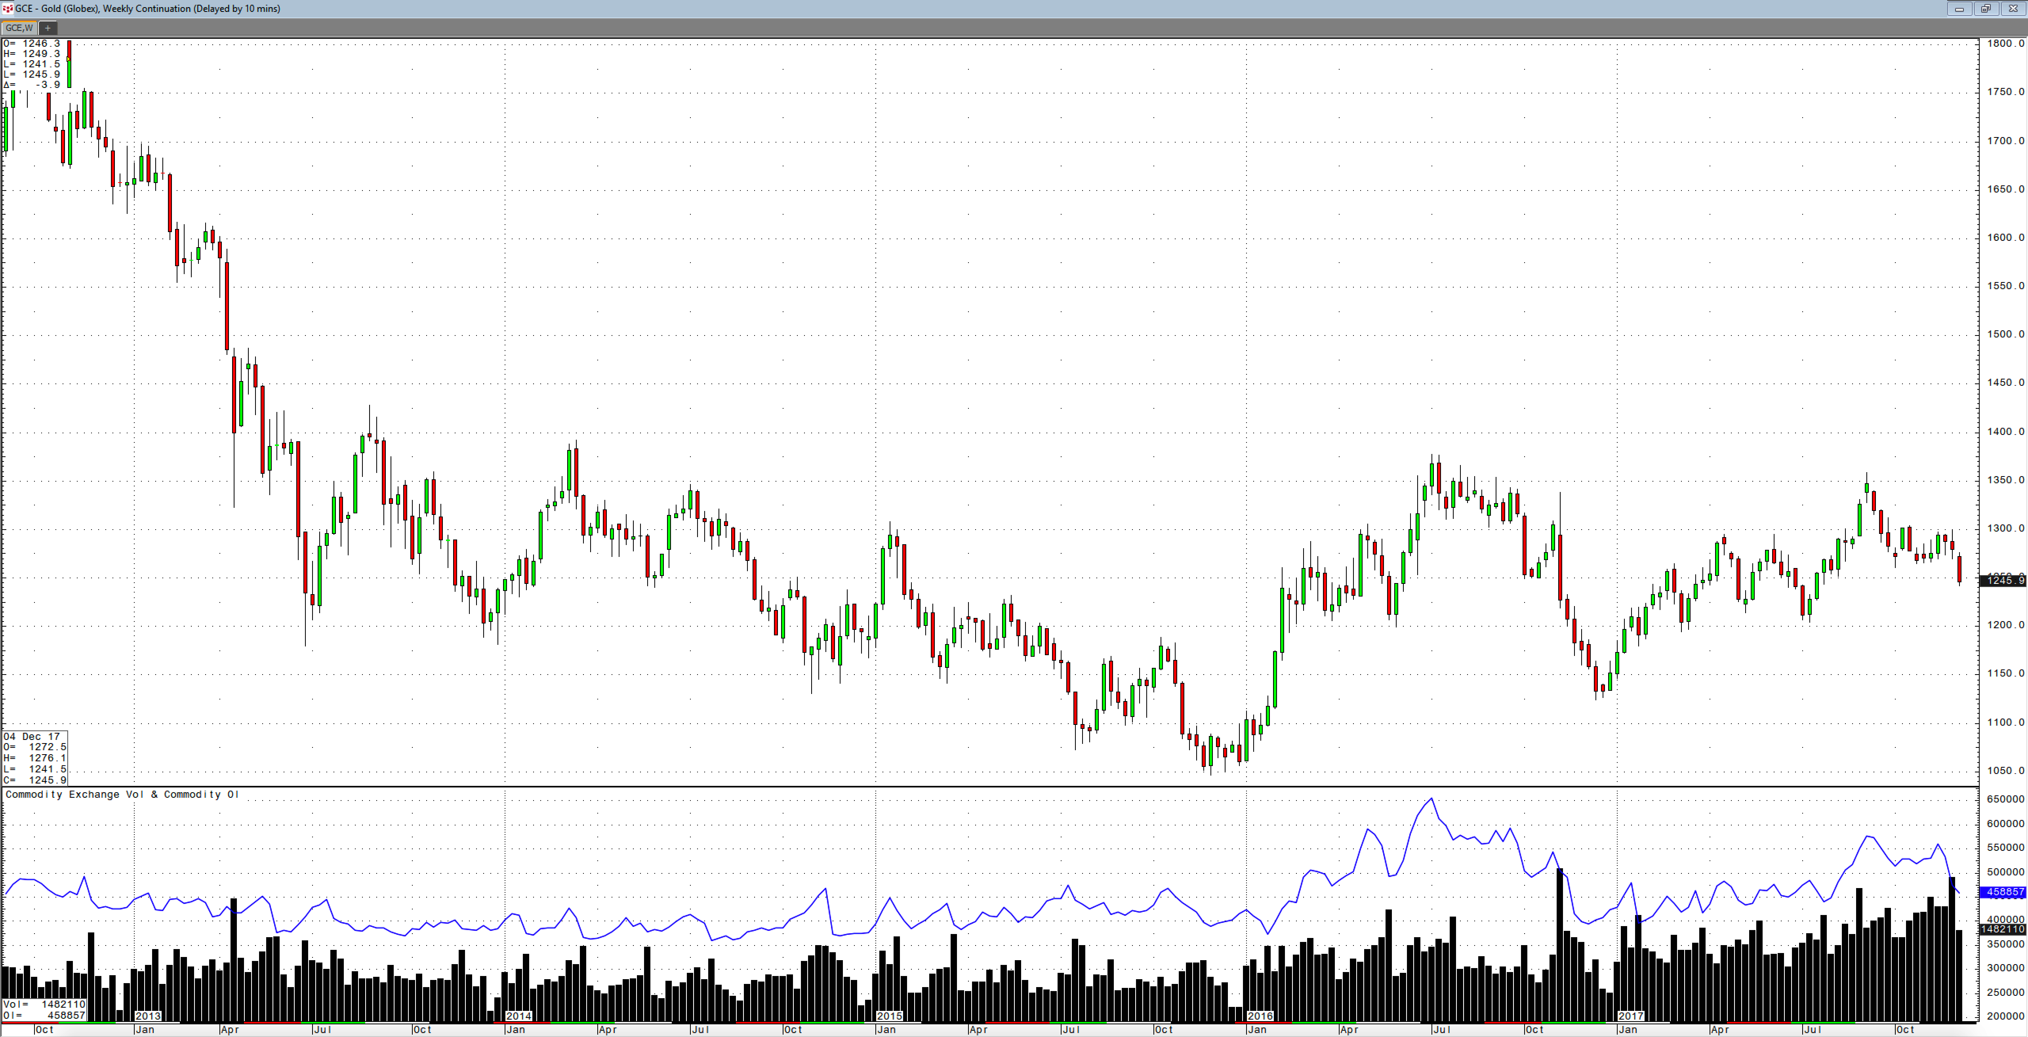Image resolution: width=2028 pixels, height=1037 pixels.
Task: Click the 1050.0 price axis label
Action: click(2005, 771)
